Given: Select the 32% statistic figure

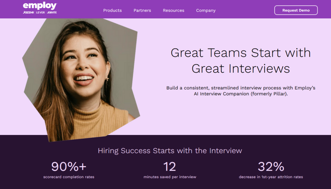Looking at the screenshot, I should coord(271,166).
